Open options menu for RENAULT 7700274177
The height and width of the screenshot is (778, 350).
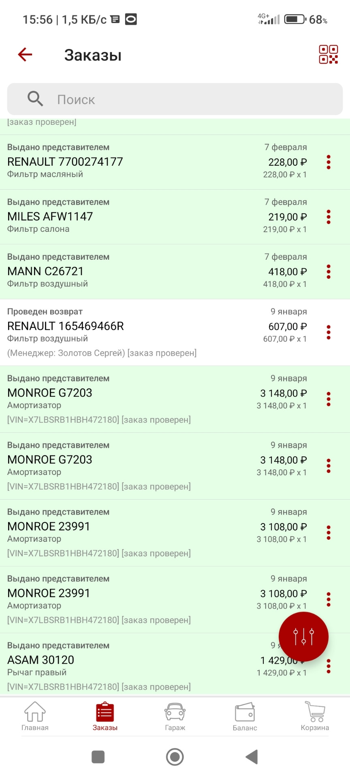(x=329, y=162)
